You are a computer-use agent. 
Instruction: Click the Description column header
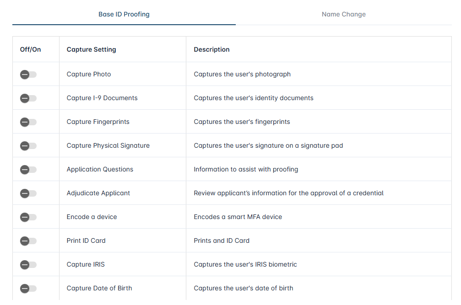coord(212,49)
